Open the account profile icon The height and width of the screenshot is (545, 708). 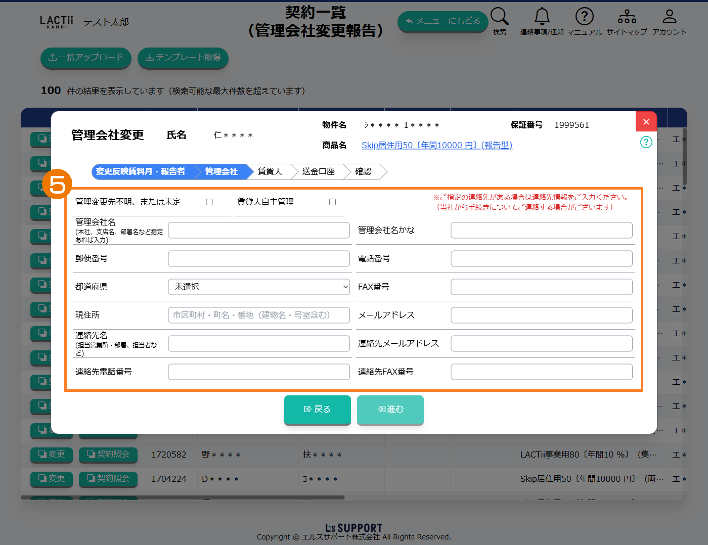click(x=669, y=17)
